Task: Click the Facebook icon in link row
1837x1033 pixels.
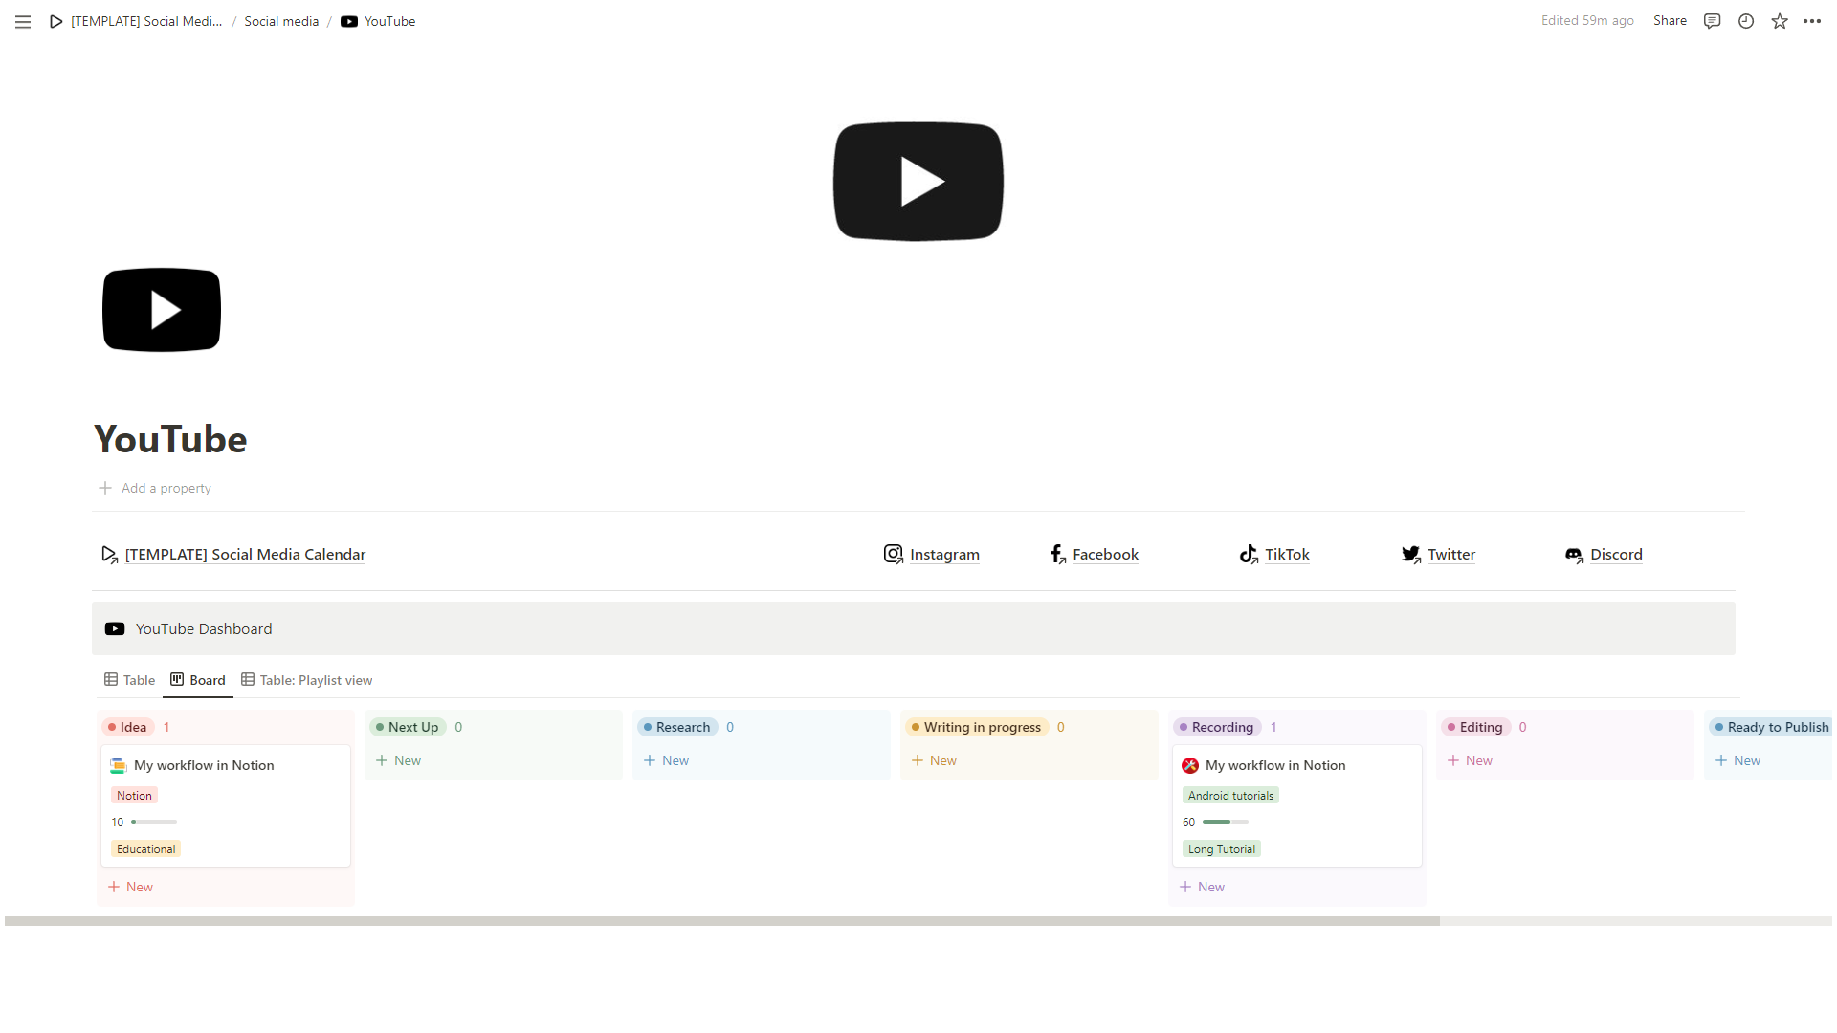Action: 1057,554
